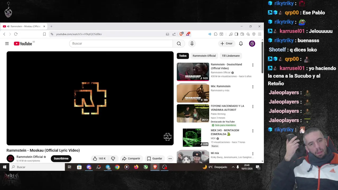The width and height of the screenshot is (338, 190).
Task: Bookmark this page in browser toolbar
Action: [44, 34]
